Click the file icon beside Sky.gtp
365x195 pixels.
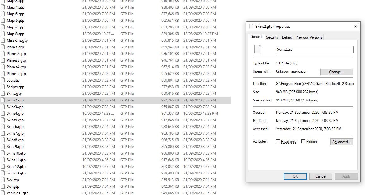click(x=3, y=180)
